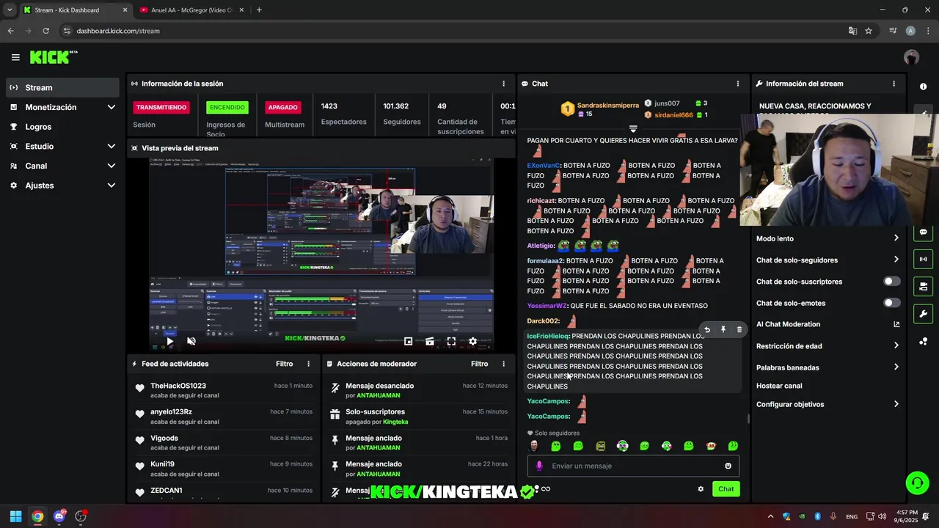
Task: Reload the browser page
Action: click(45, 31)
